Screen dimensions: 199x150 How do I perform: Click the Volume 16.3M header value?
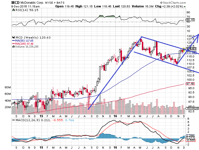coord(142,6)
